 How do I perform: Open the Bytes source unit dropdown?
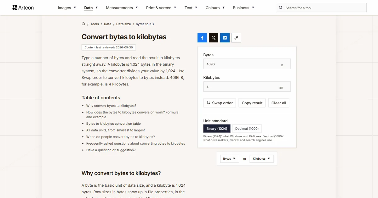(229, 159)
